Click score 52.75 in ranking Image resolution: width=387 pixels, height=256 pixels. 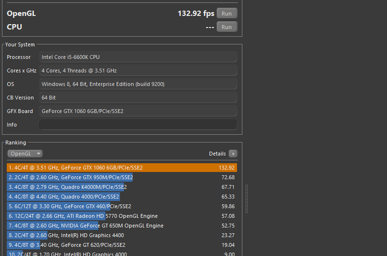pos(228,226)
